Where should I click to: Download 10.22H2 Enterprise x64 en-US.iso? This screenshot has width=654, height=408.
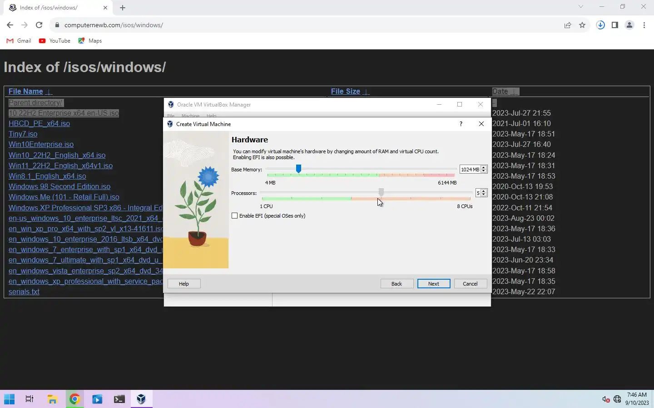tap(64, 113)
